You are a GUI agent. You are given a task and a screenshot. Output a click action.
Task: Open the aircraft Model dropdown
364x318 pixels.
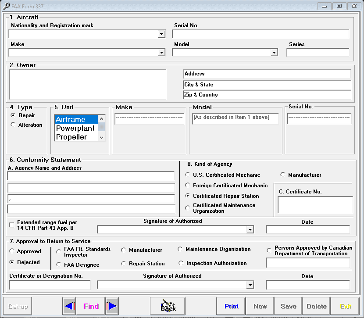coord(274,53)
